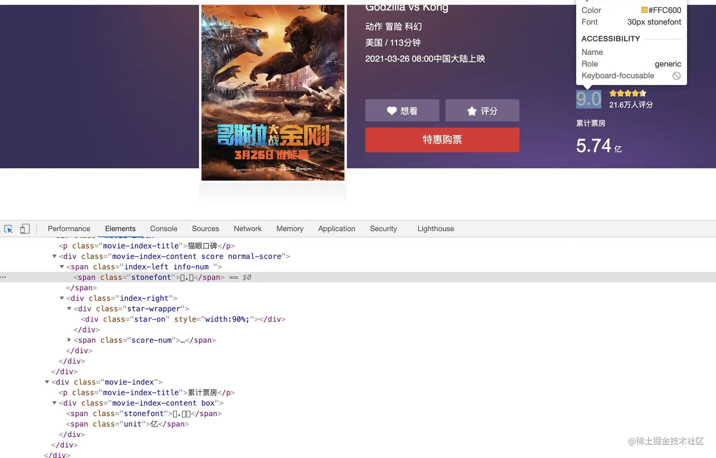Screen dimensions: 716x458
Task: Click the five-star rating display
Action: [627, 93]
